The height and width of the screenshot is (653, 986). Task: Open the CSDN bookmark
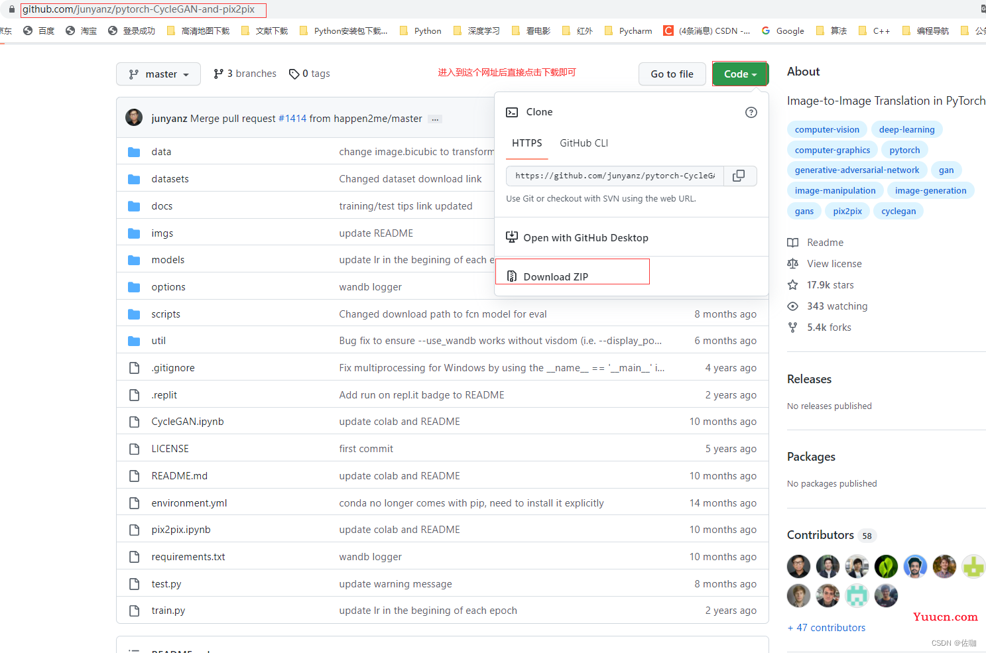pyautogui.click(x=707, y=30)
